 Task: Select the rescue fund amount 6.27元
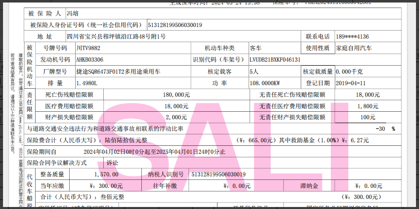pyautogui.click(x=359, y=140)
